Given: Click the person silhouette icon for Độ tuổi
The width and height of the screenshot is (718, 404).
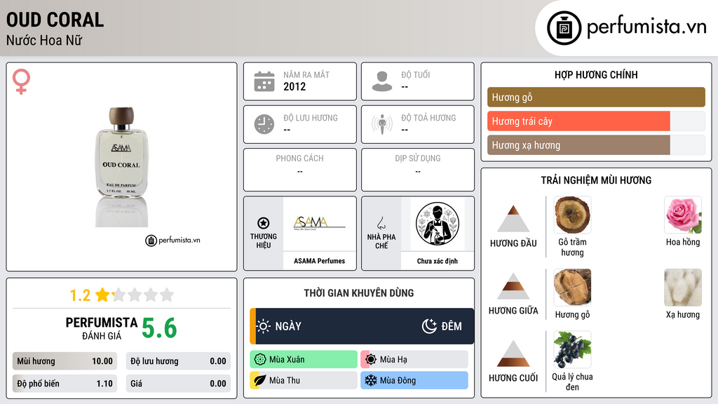Looking at the screenshot, I should [382, 81].
